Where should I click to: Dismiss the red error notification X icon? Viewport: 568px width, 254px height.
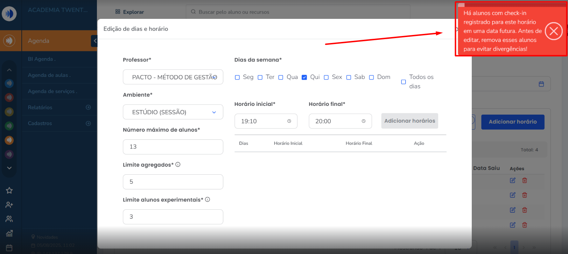click(554, 31)
